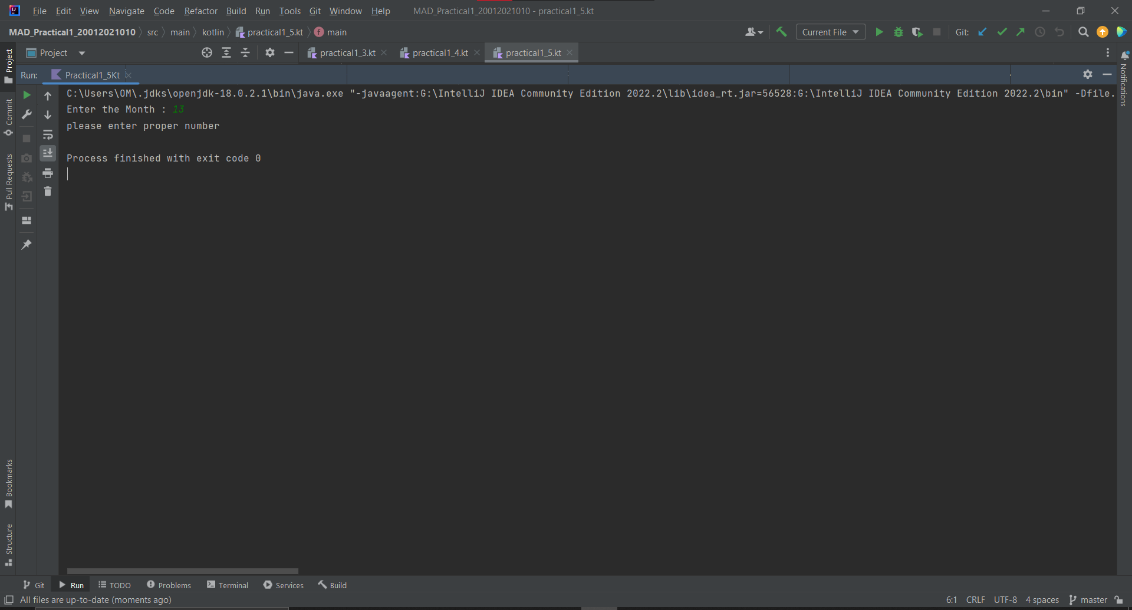Click the Down the Stack Trace arrow
The image size is (1132, 610).
point(48,115)
